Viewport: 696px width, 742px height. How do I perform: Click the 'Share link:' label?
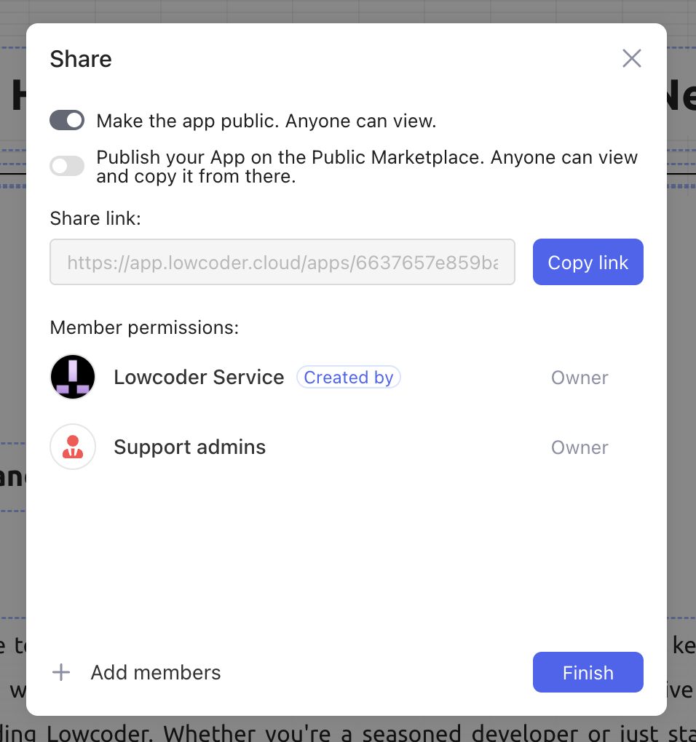coord(95,218)
